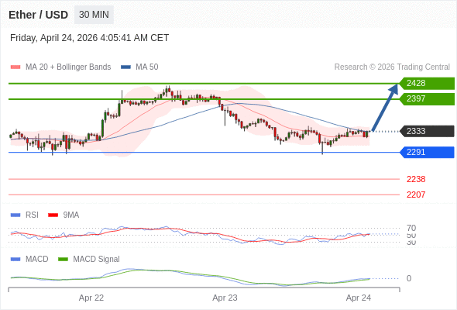Click the 30 MIN timeframe badge

[x=94, y=15]
